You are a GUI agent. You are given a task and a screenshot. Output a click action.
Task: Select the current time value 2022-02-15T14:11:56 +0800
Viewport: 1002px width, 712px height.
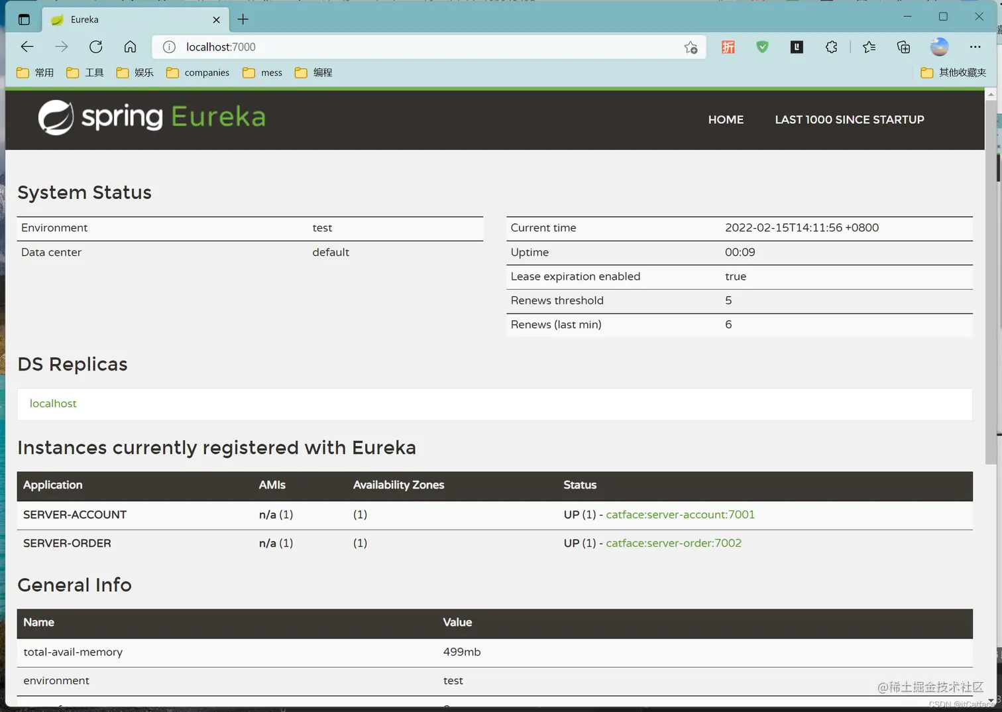point(802,228)
